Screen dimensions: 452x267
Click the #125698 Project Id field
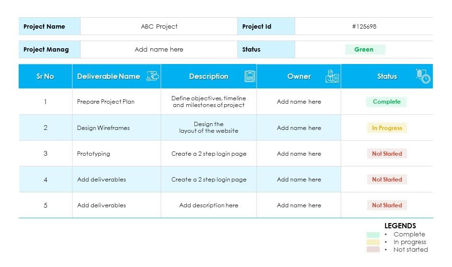364,27
